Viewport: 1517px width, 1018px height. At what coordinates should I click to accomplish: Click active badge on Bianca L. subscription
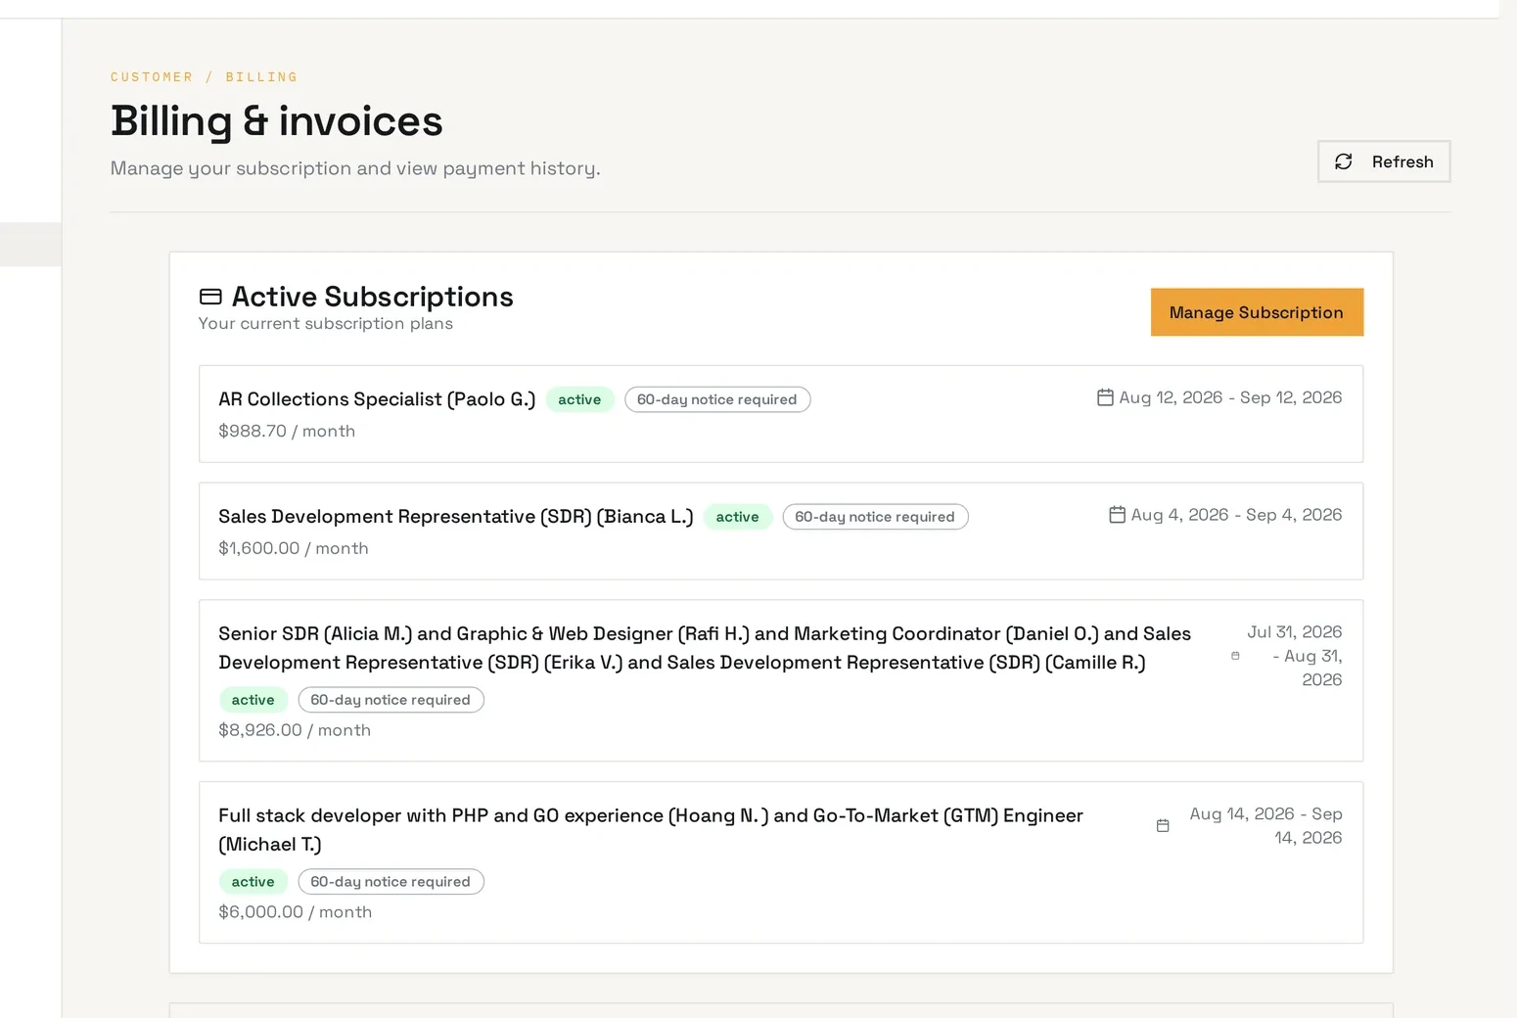tap(738, 517)
